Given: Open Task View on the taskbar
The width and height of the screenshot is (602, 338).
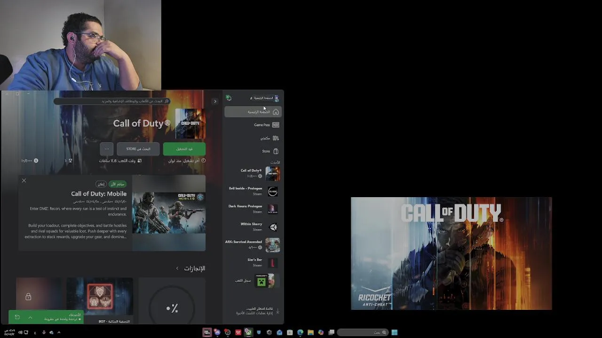Looking at the screenshot, I should pyautogui.click(x=332, y=332).
